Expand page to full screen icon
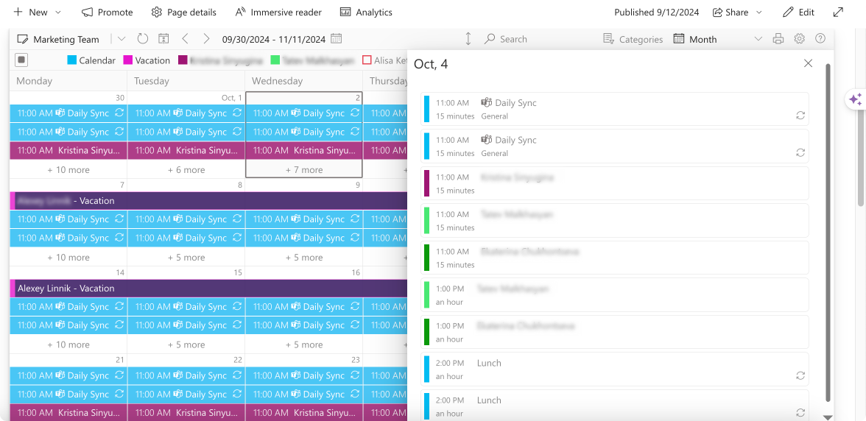 (838, 12)
